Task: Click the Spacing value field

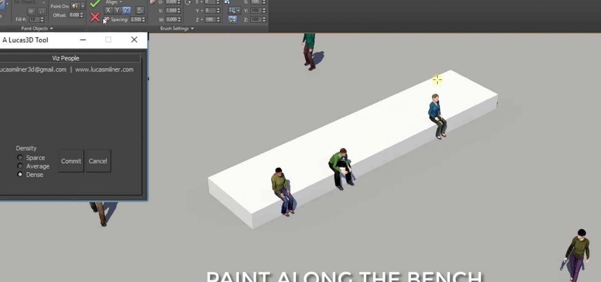Action: click(136, 19)
